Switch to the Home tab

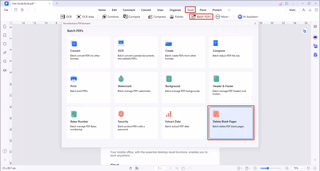click(x=102, y=10)
